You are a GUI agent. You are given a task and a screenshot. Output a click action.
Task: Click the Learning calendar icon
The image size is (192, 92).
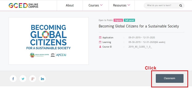pos(100,42)
